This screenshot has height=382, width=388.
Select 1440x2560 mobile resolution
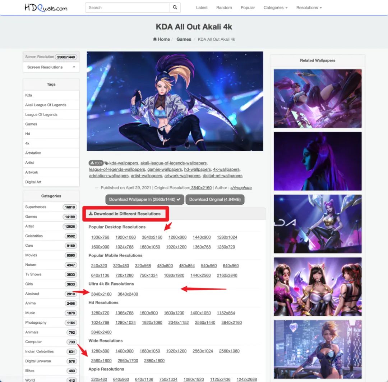click(200, 276)
